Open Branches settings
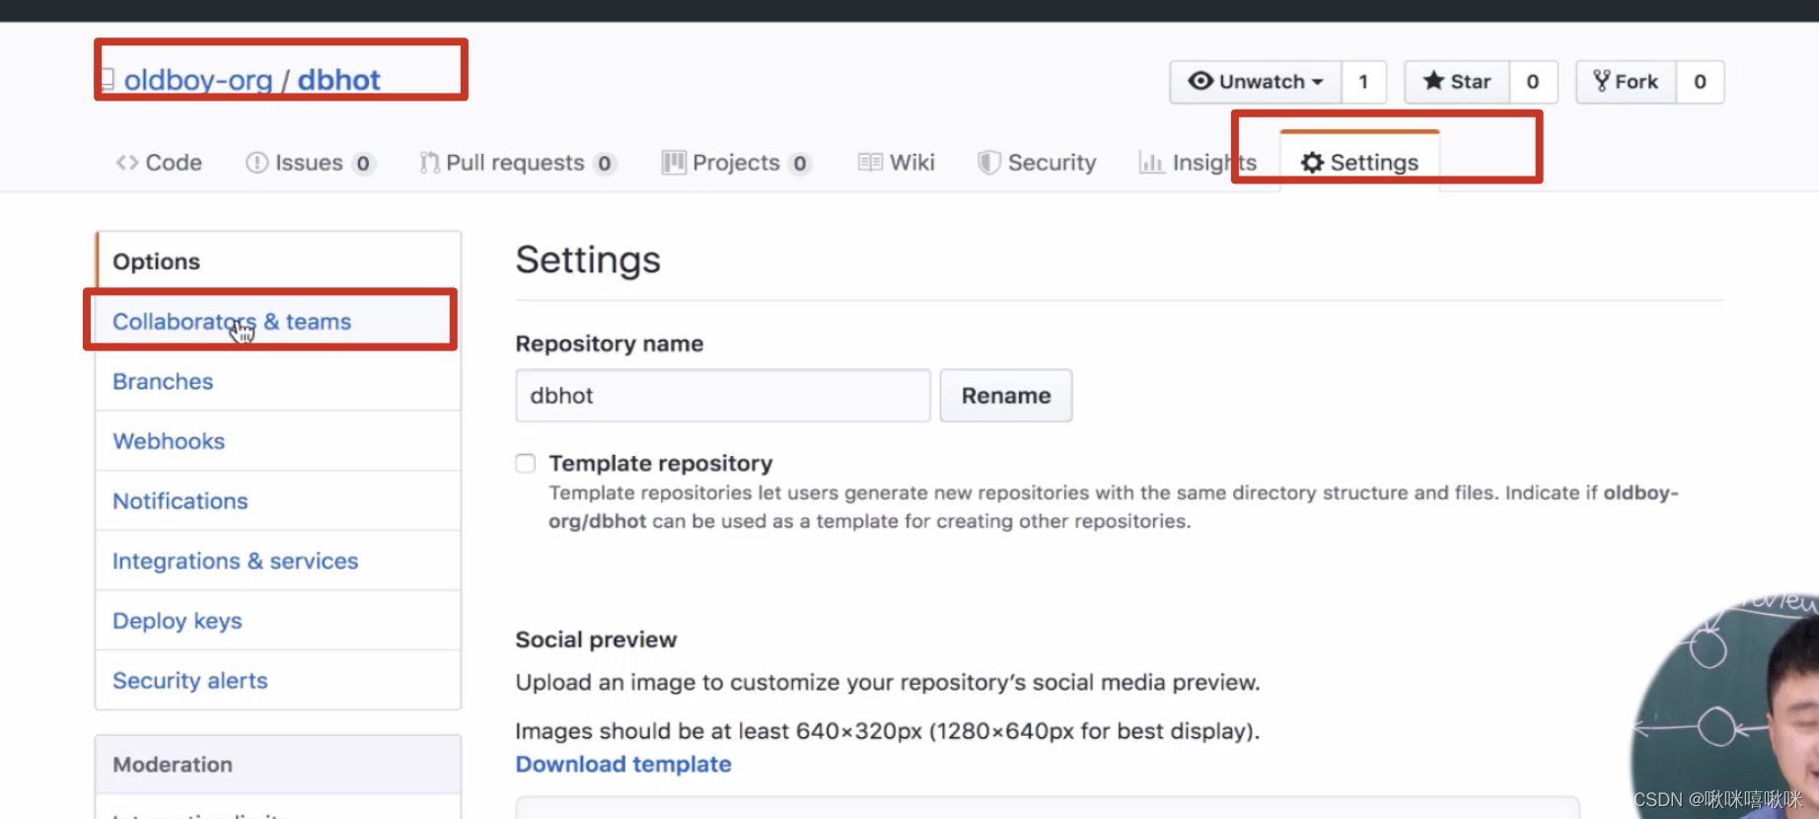Screen dimensions: 1819x819 (278, 382)
